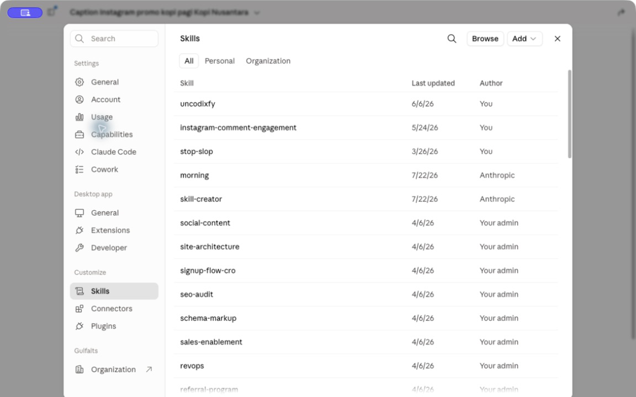Click the Capabilities briefcase icon
636x397 pixels.
79,135
